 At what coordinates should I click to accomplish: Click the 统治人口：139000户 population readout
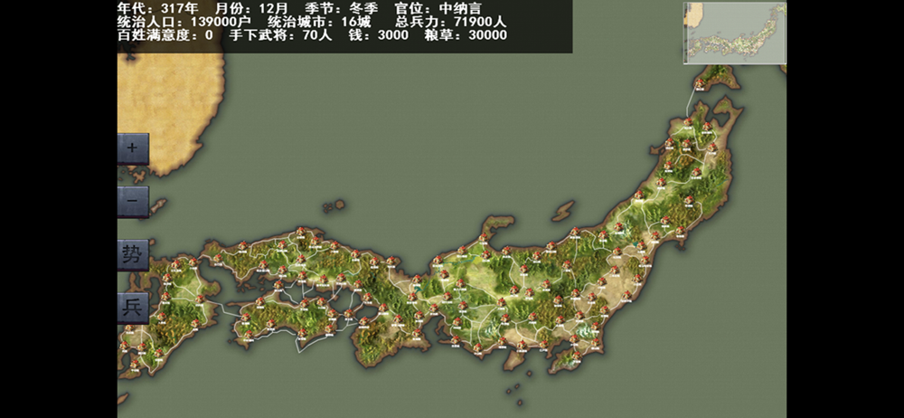click(184, 22)
